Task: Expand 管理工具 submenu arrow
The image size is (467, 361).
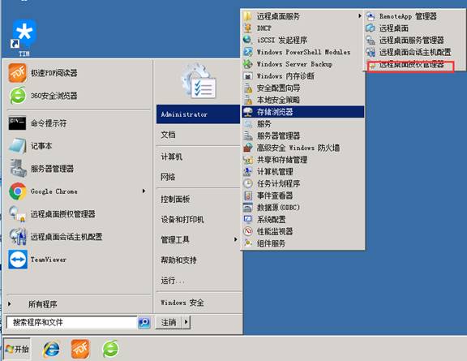Action: tap(236, 239)
